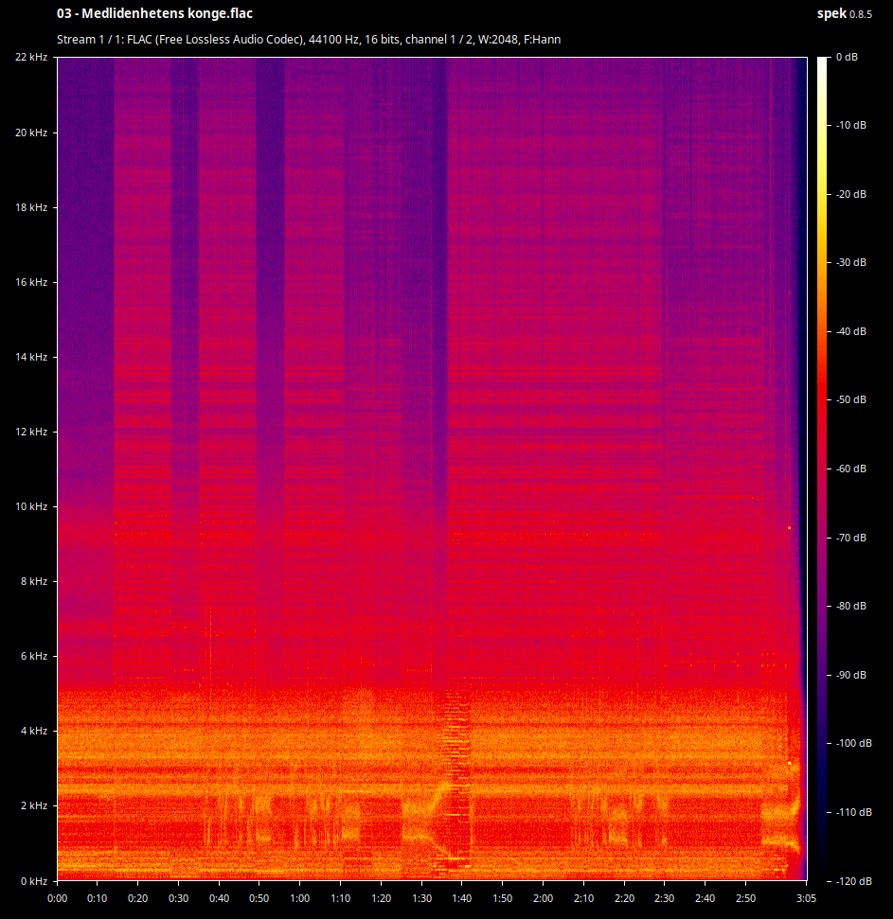Click the '12 kHz' frequency axis label

point(31,432)
